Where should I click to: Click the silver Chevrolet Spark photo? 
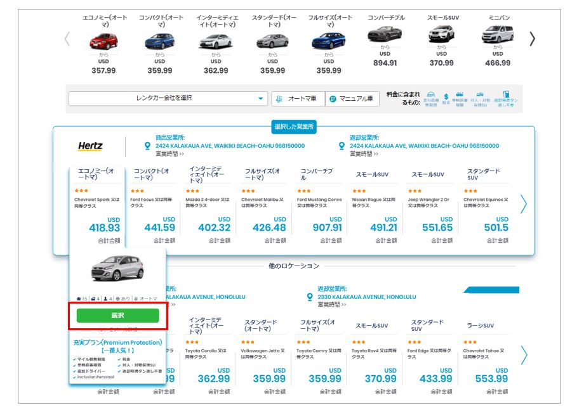coord(117,269)
